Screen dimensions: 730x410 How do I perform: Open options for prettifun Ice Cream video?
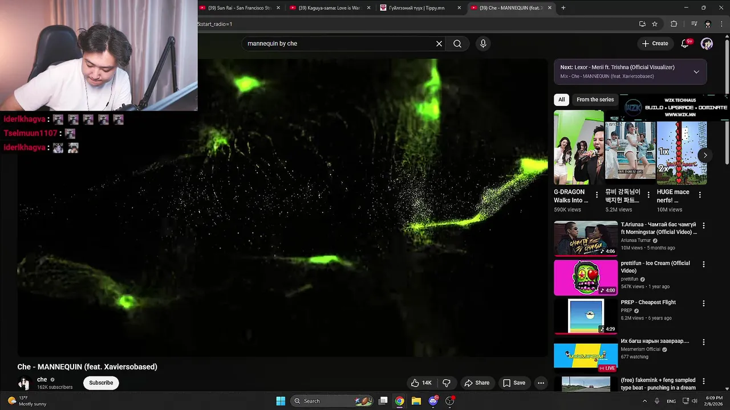click(x=703, y=264)
